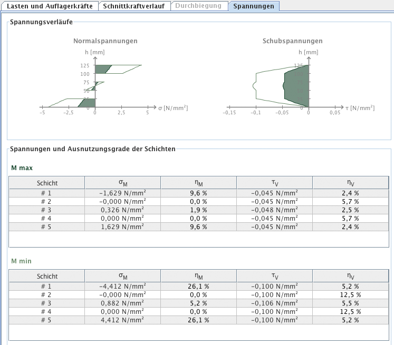Viewport: 394px width, 345px height.
Task: Click the -4,412 N/mm² cell in M min table
Action: coord(122,285)
